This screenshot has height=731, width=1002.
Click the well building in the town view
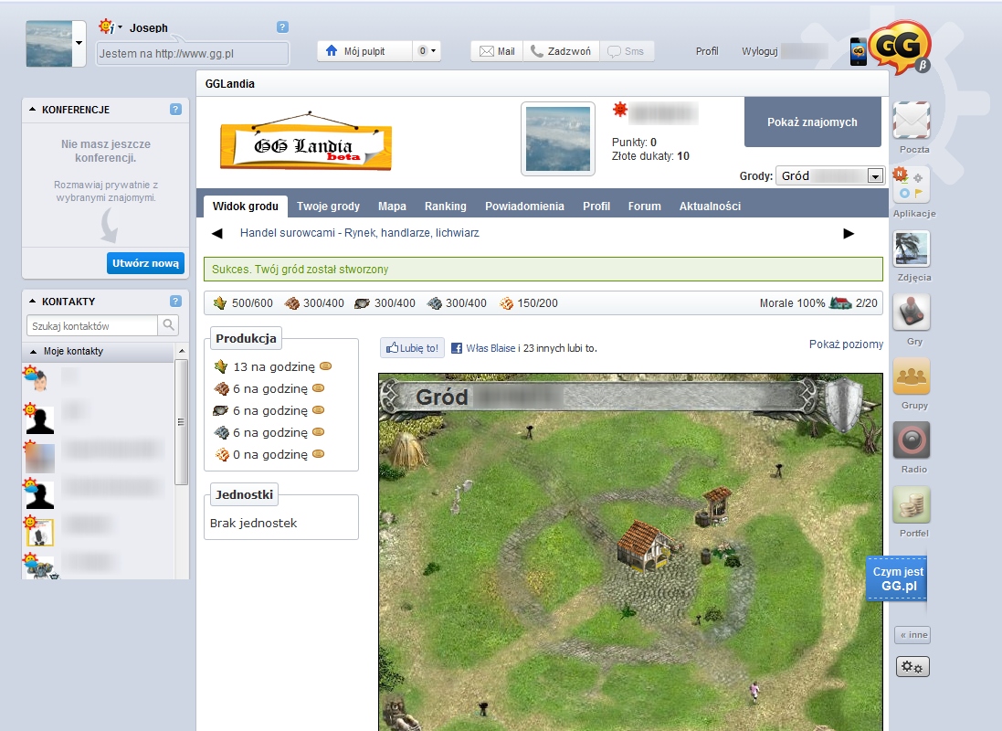(715, 506)
